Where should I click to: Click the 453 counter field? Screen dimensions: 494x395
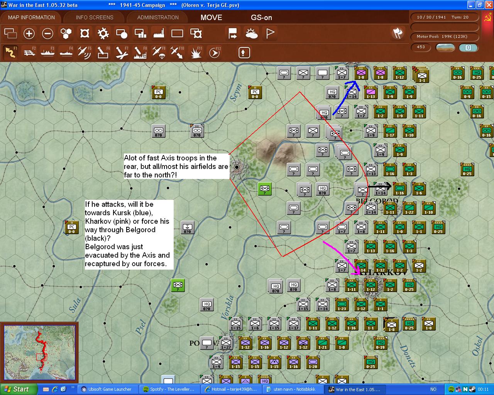tap(421, 47)
